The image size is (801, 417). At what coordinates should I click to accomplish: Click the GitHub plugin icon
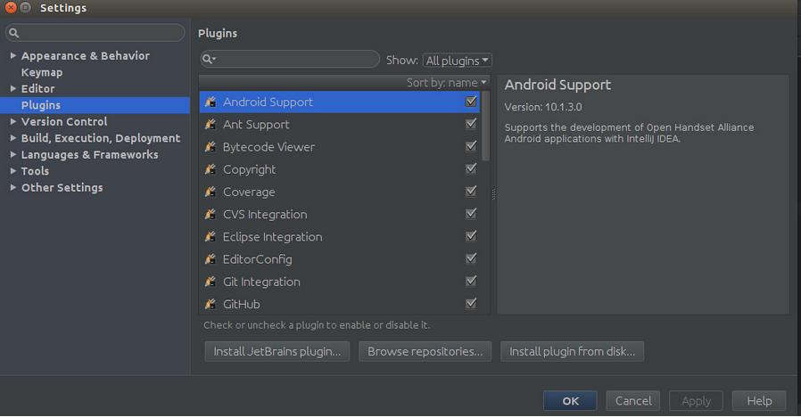pos(210,304)
